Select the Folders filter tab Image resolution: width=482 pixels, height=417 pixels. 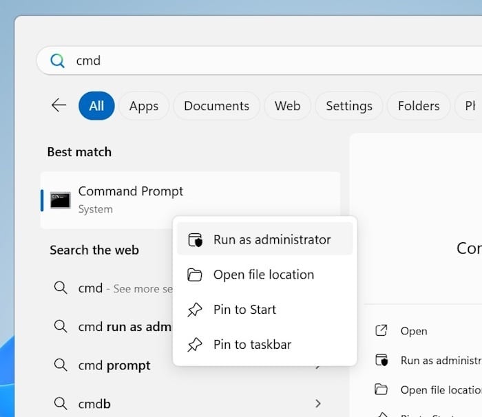point(418,106)
